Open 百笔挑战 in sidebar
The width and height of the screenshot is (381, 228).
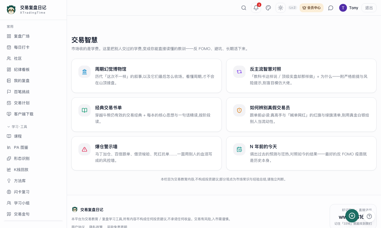click(33, 92)
